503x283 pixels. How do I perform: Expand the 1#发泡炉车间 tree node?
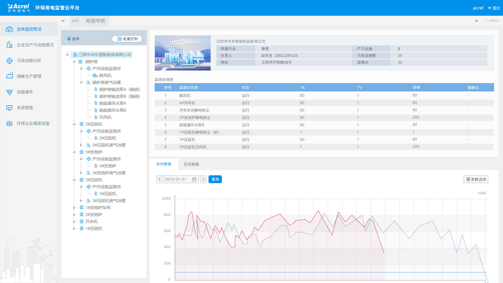pos(74,208)
